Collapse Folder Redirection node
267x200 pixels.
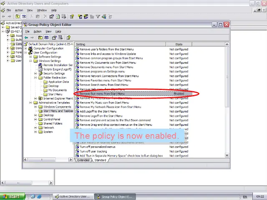(35, 78)
